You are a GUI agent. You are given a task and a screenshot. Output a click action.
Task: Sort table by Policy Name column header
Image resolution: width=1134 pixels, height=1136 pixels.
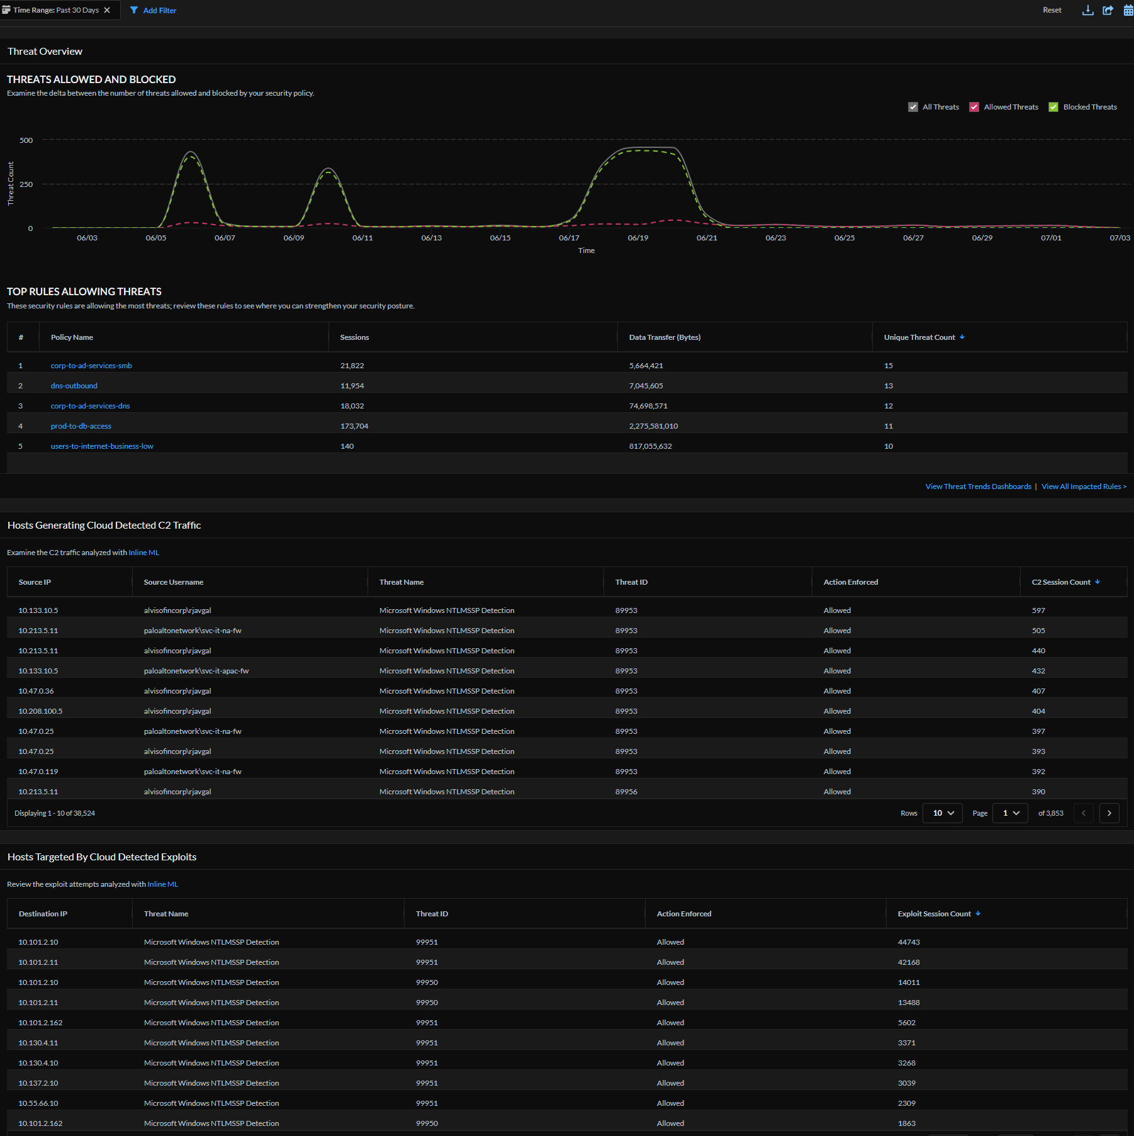[72, 337]
